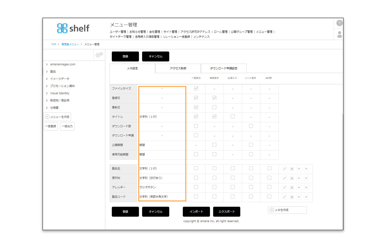This screenshot has height=241, width=386.
Task: Switch to the アクセス制御 tab
Action: pyautogui.click(x=178, y=68)
